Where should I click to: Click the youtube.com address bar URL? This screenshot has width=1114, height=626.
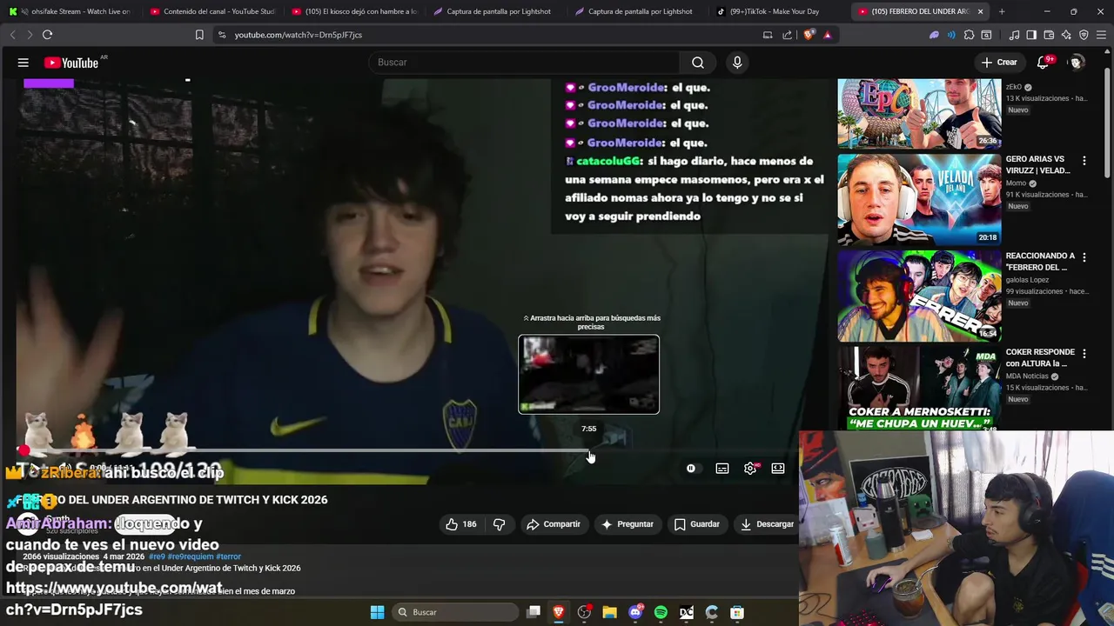point(299,35)
